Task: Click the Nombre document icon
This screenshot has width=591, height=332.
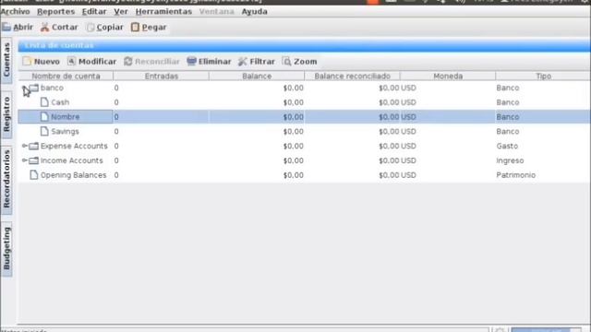Action: pos(44,117)
